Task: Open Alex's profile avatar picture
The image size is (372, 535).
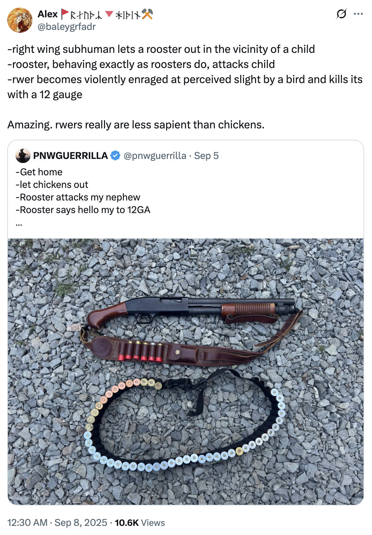Action: point(20,20)
